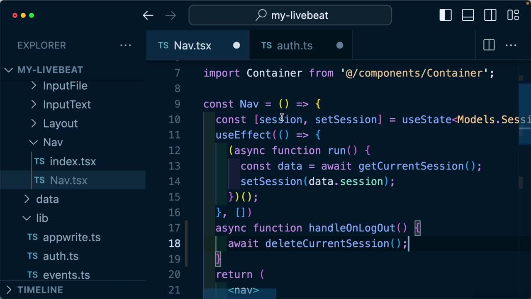Select the Nav.tsx editor tab
531x299 pixels.
pyautogui.click(x=192, y=45)
